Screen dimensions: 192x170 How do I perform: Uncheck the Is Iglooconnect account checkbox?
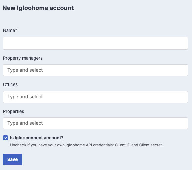tap(5, 138)
